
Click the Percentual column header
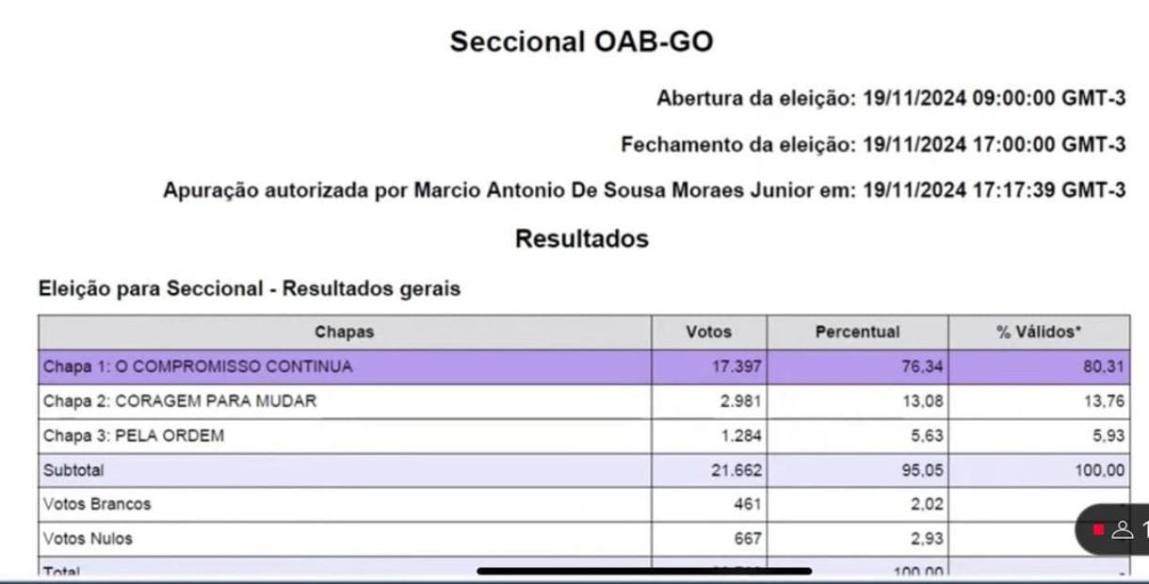857,332
